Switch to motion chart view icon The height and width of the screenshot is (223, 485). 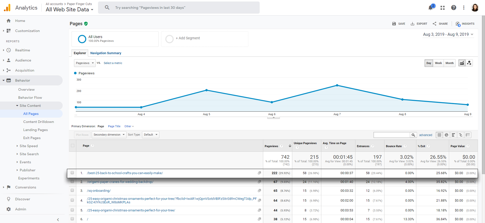pos(469,63)
